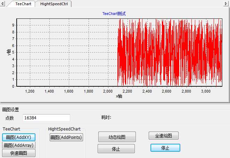The height and width of the screenshot is (158, 230).
Task: Click the 点数 input field showing 16384
Action: coord(46,118)
